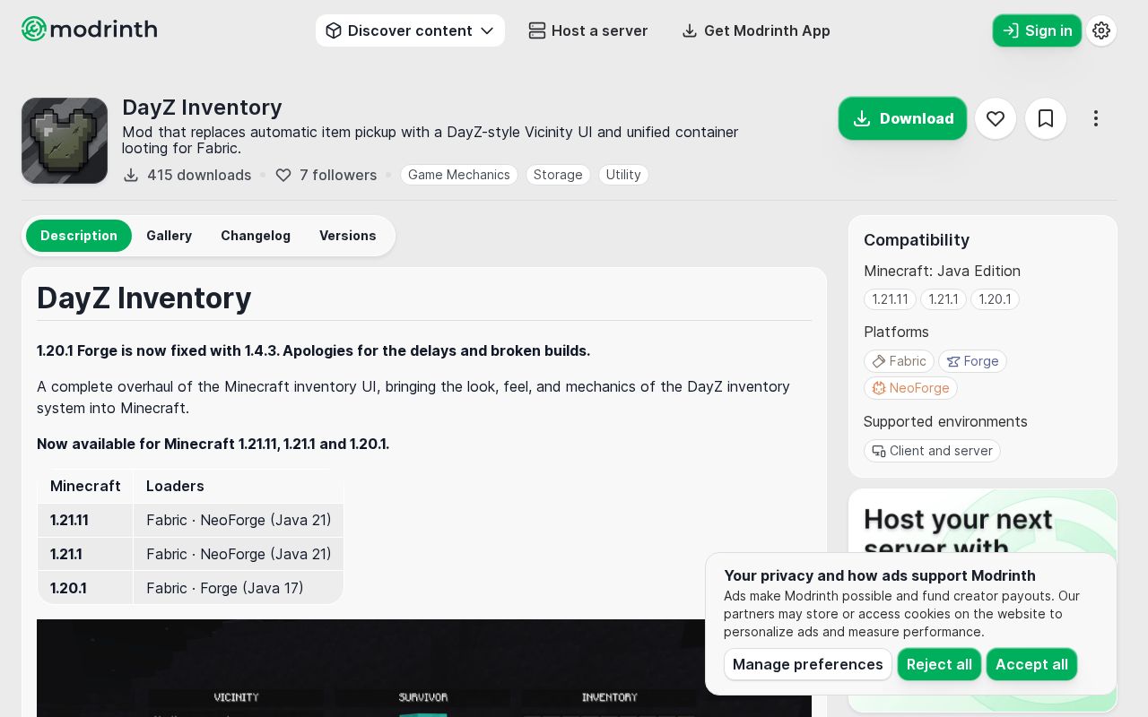Click the Compatibility heading

click(917, 240)
